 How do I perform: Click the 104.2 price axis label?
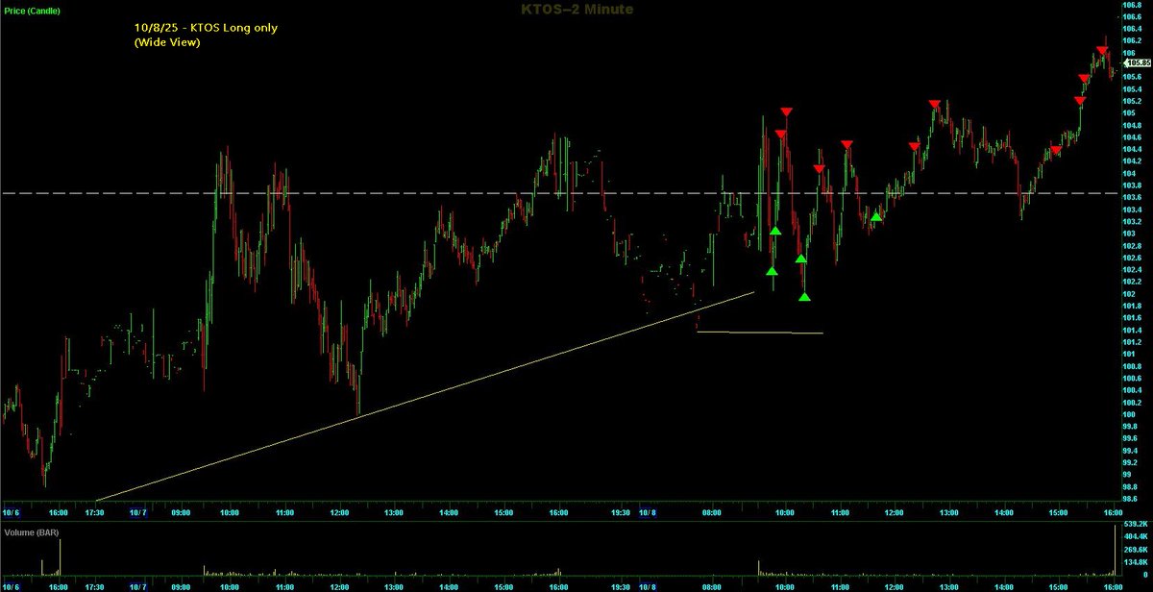[1134, 160]
